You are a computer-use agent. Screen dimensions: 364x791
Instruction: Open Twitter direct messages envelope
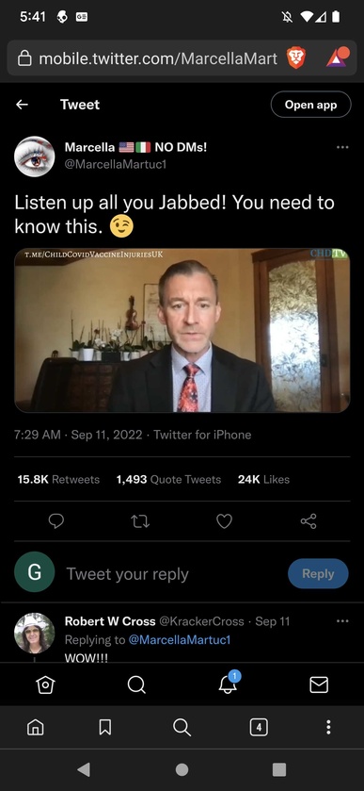coord(319,684)
